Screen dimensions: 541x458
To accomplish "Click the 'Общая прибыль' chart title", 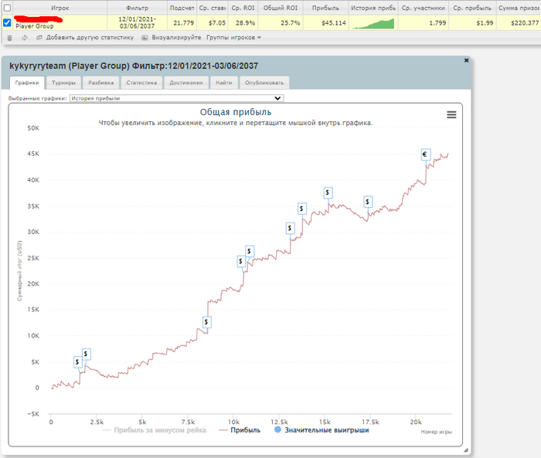I will tap(236, 112).
